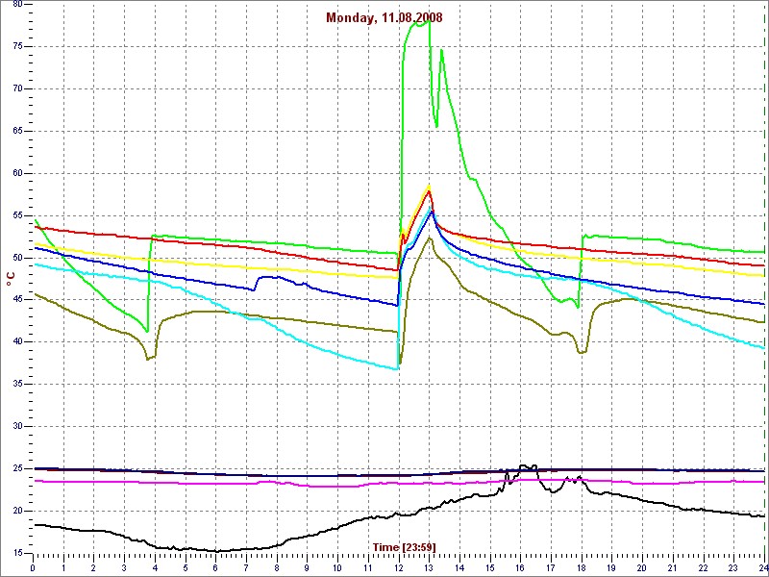Click the '°C' temperature axis caption
The height and width of the screenshot is (577, 769).
click(11, 280)
